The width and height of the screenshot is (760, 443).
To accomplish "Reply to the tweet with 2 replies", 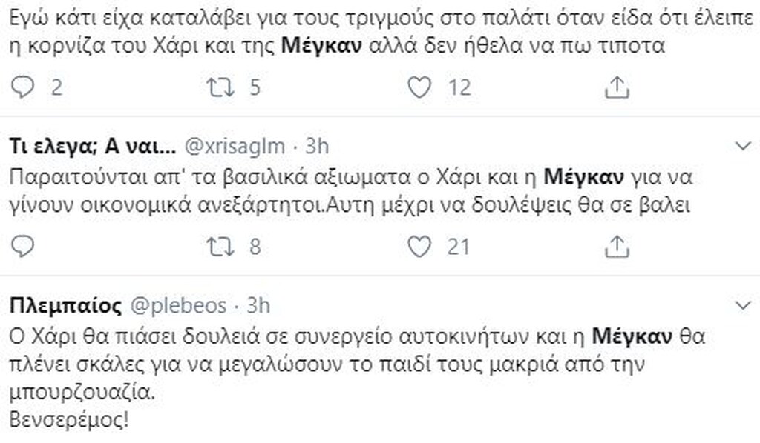I will [x=24, y=87].
